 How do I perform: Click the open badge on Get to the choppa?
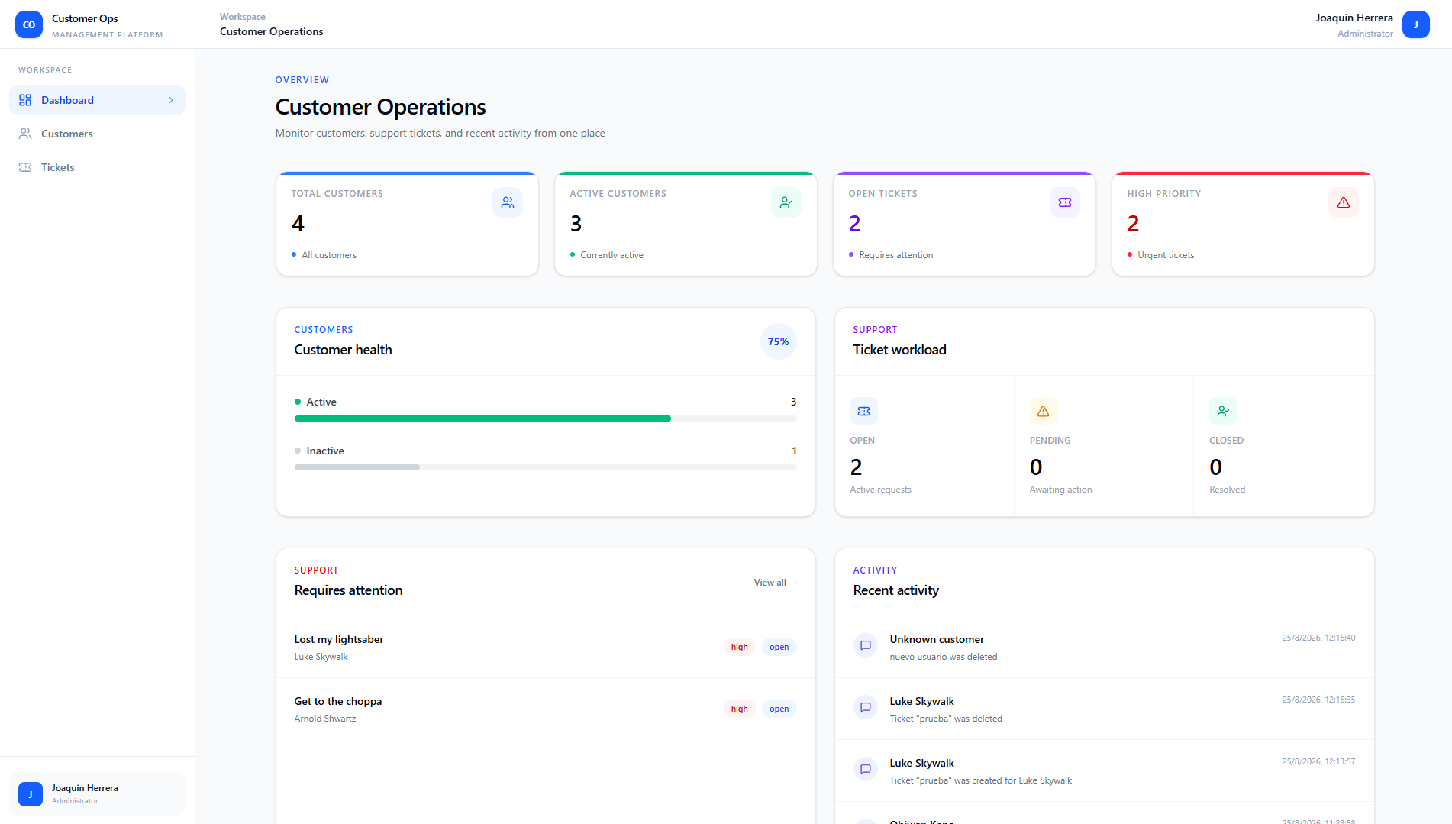[779, 709]
